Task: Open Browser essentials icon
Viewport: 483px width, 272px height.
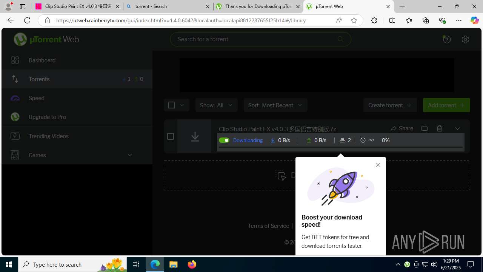Action: point(442,20)
